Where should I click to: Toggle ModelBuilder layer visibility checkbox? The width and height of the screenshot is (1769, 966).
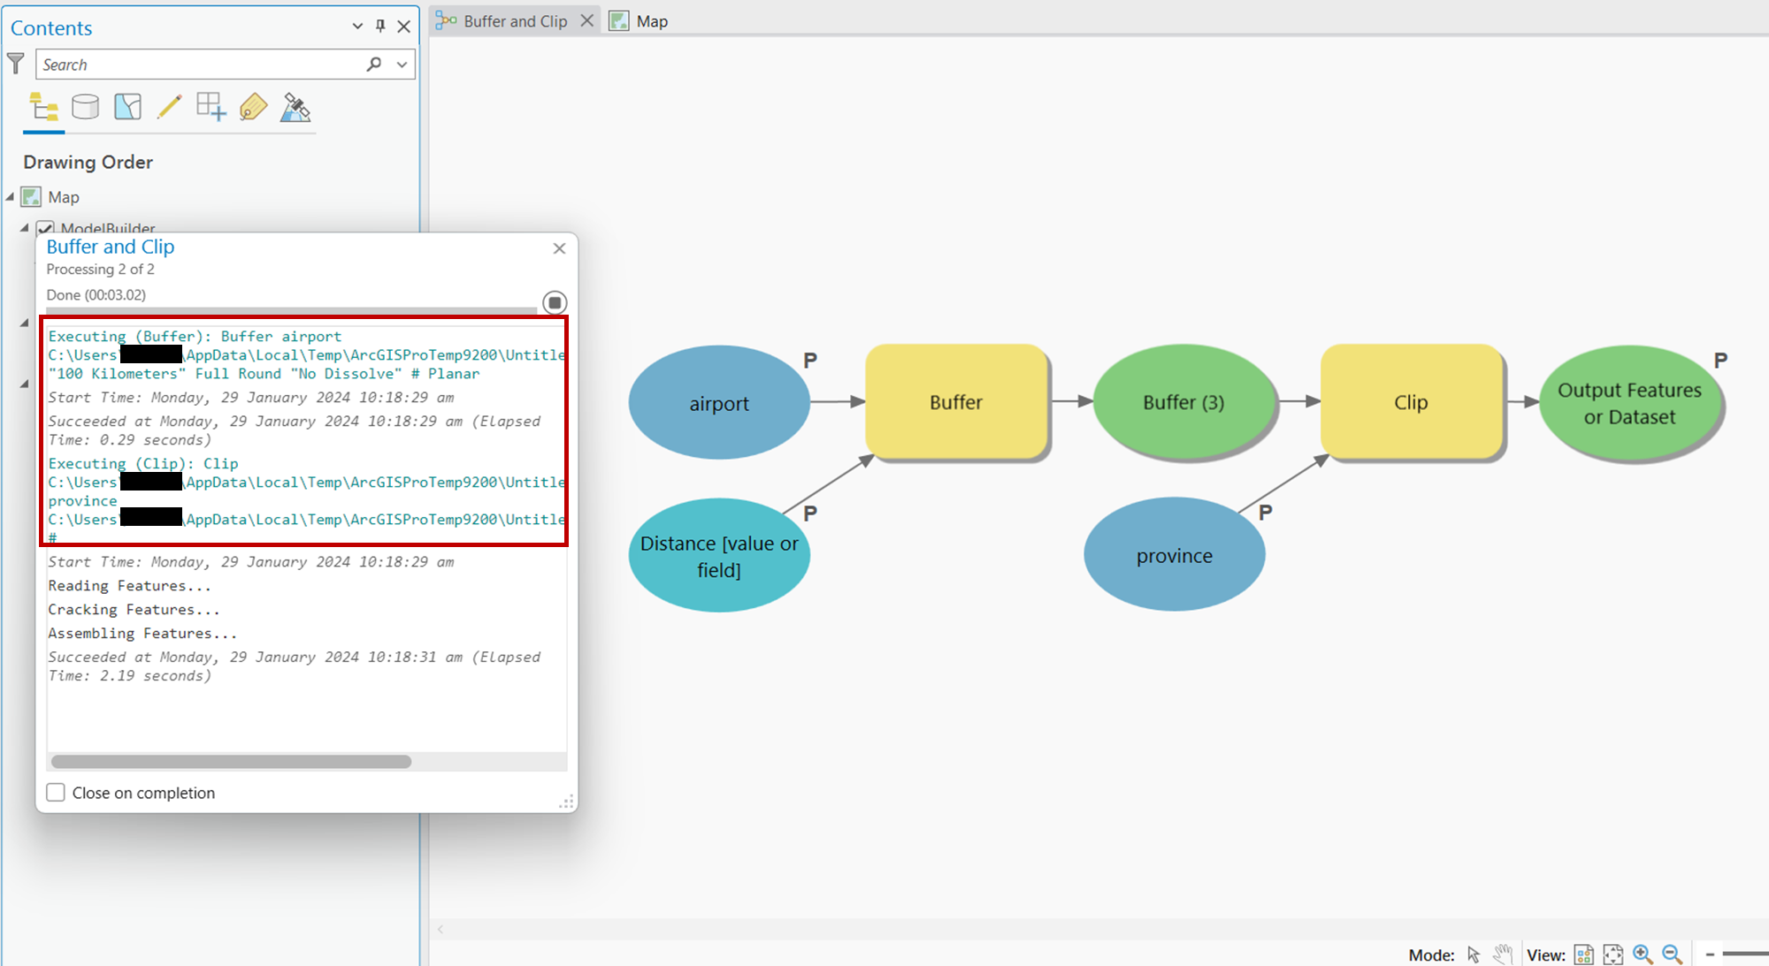(45, 228)
